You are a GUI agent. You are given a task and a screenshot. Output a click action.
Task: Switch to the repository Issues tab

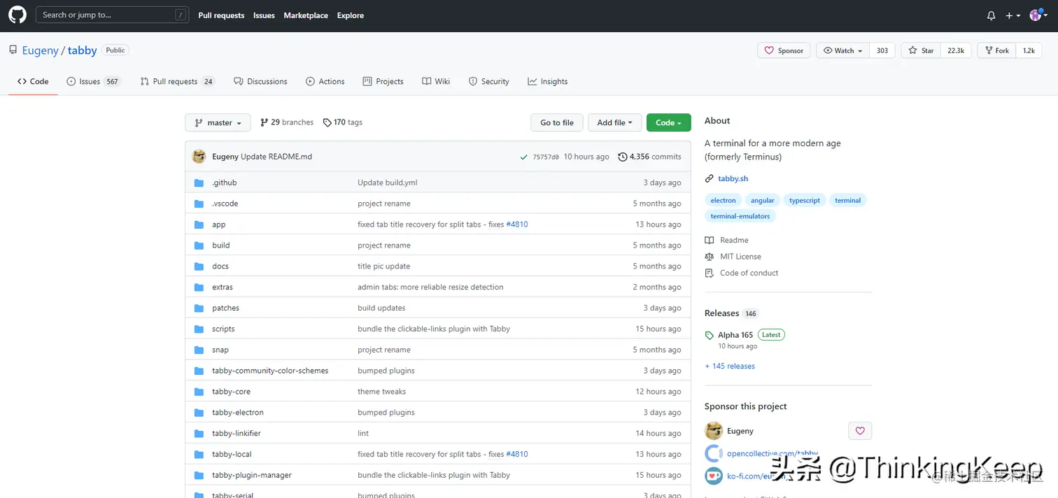pyautogui.click(x=94, y=81)
